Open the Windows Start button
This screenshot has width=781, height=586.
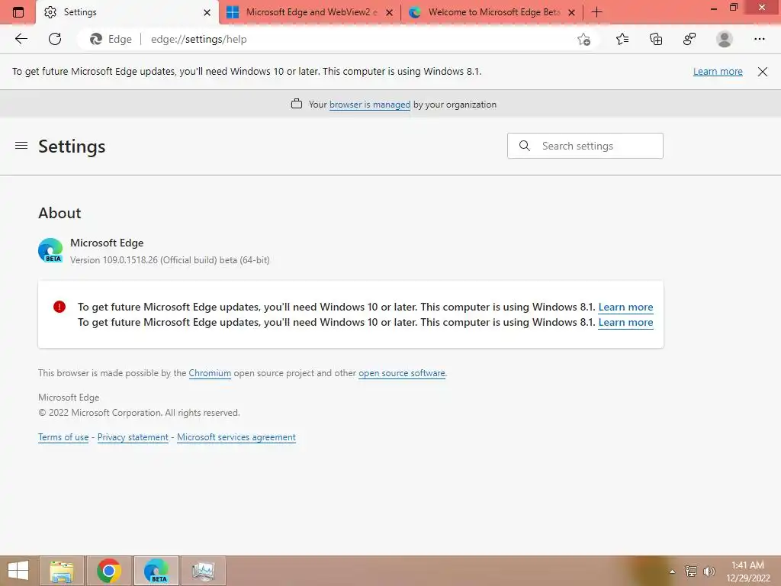[x=18, y=571]
